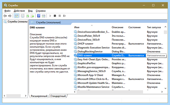170x105 pixels.
Task: Click Отключена in Microsoft App-V Client row
Action: (x=154, y=75)
